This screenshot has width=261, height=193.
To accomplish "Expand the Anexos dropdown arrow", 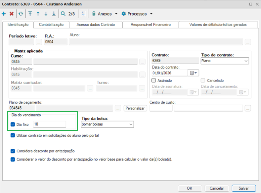I will click(x=116, y=14).
